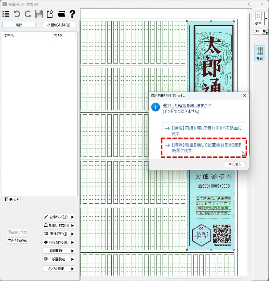
Task: Open the 倍率 zoom dropdown arrow
Action: click(266, 18)
